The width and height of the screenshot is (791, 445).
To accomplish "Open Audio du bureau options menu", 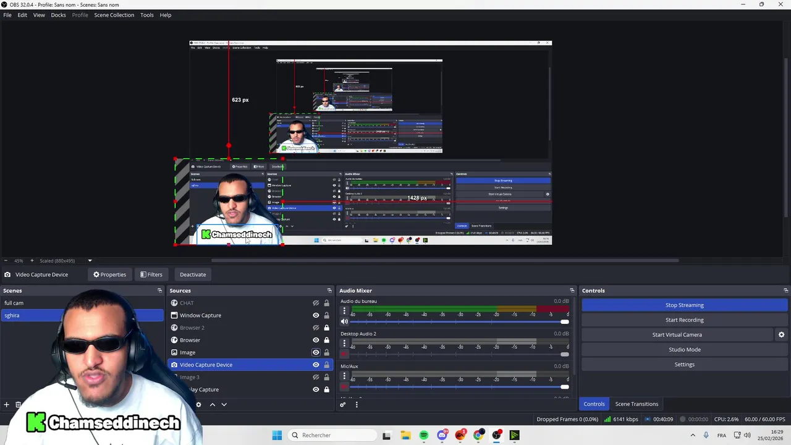I will (x=344, y=311).
